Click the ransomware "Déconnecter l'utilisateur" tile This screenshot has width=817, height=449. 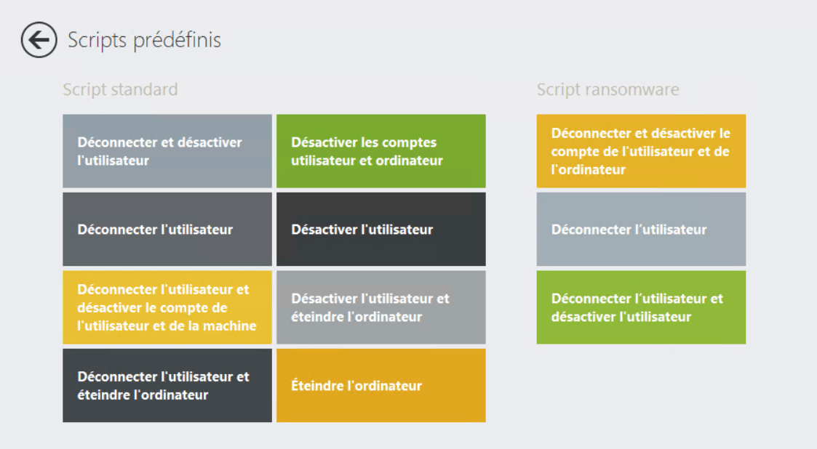tap(641, 229)
